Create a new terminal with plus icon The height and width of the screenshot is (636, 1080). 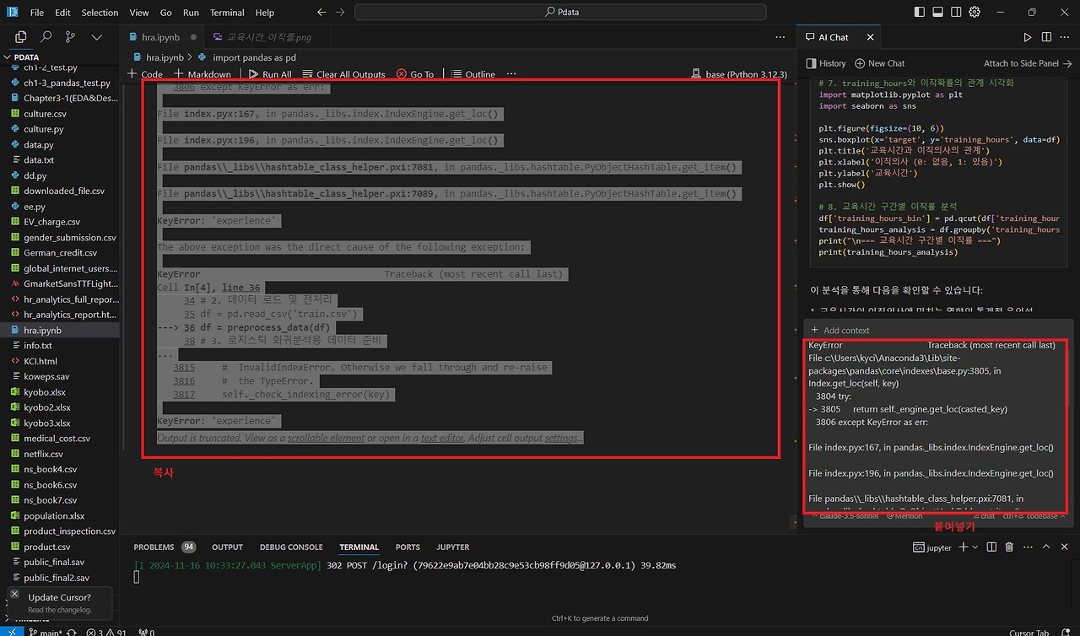(963, 547)
